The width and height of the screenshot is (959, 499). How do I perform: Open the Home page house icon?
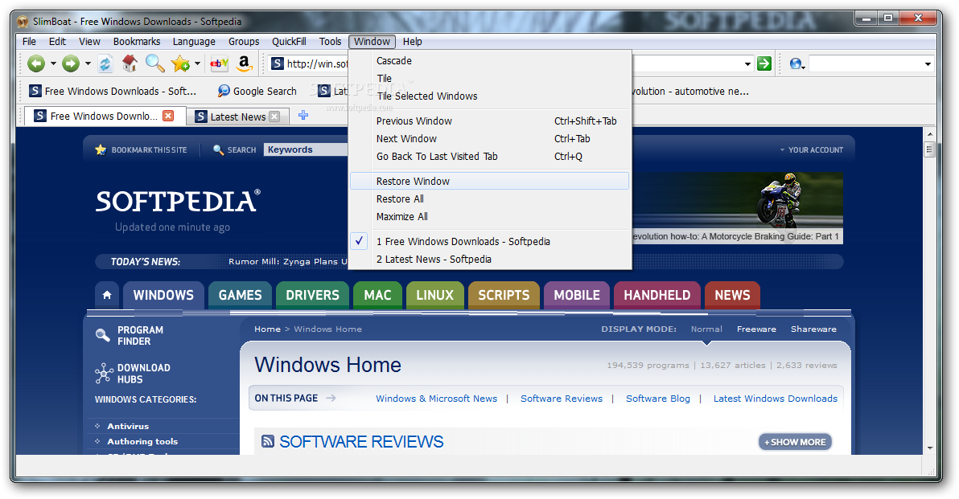(x=129, y=63)
